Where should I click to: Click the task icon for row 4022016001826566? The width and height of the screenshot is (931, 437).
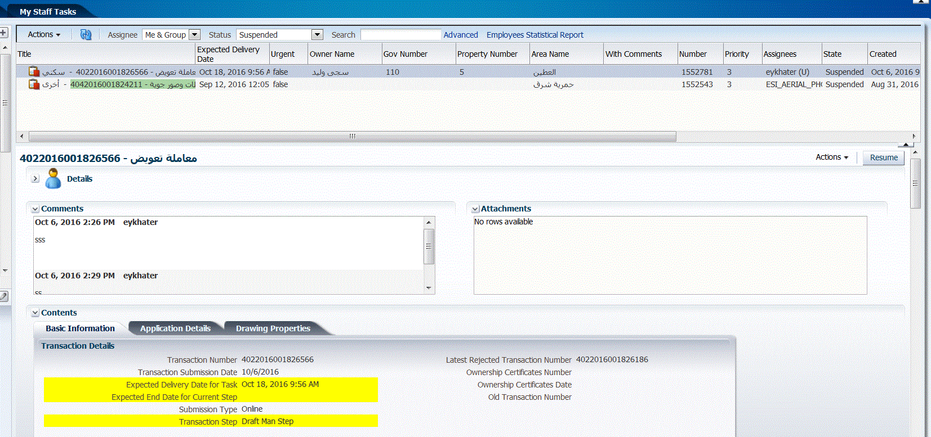(x=34, y=71)
